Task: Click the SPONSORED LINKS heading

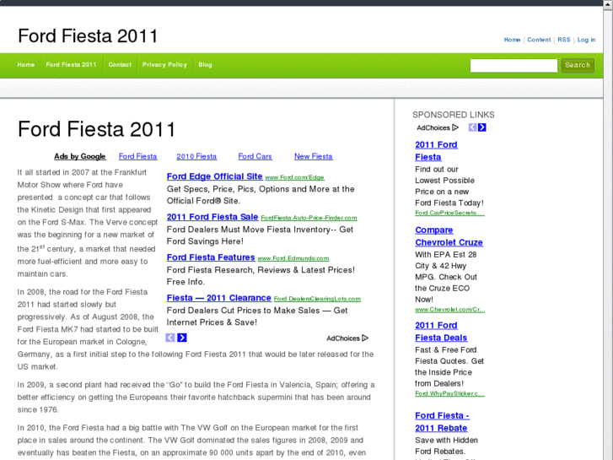Action: (454, 115)
